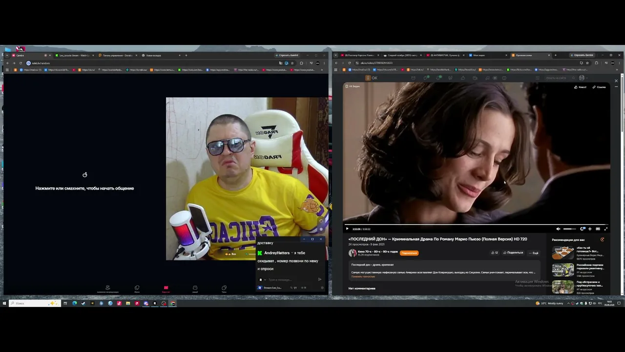The height and width of the screenshot is (352, 625).
Task: Subscribe with the orange Подписаться button
Action: point(409,253)
